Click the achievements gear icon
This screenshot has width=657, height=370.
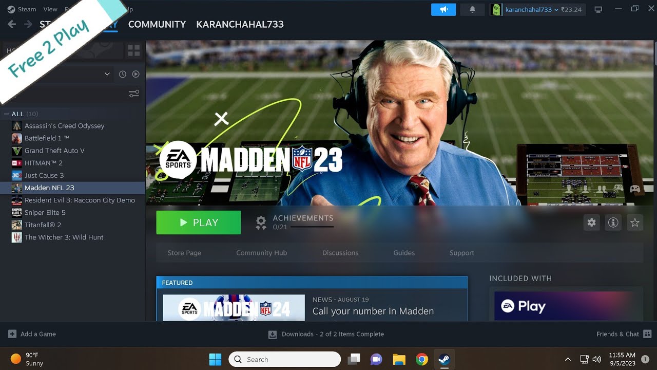(x=261, y=223)
